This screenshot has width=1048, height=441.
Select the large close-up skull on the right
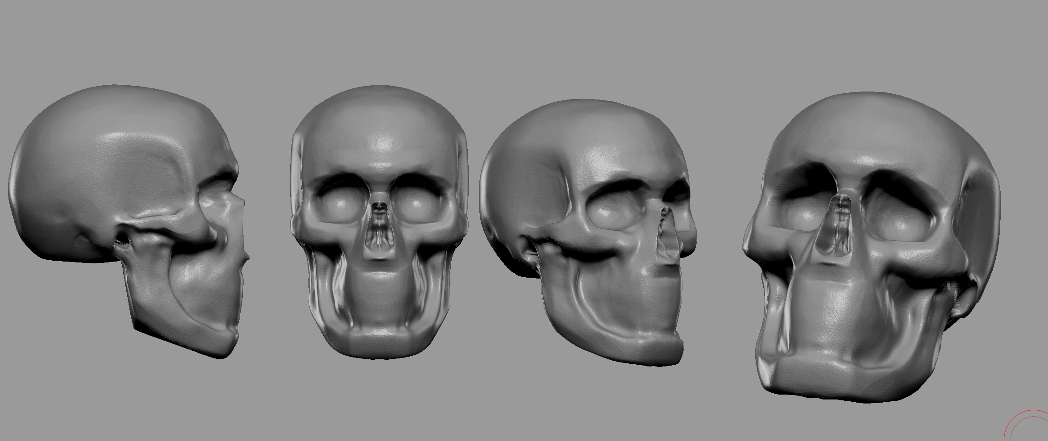click(871, 247)
